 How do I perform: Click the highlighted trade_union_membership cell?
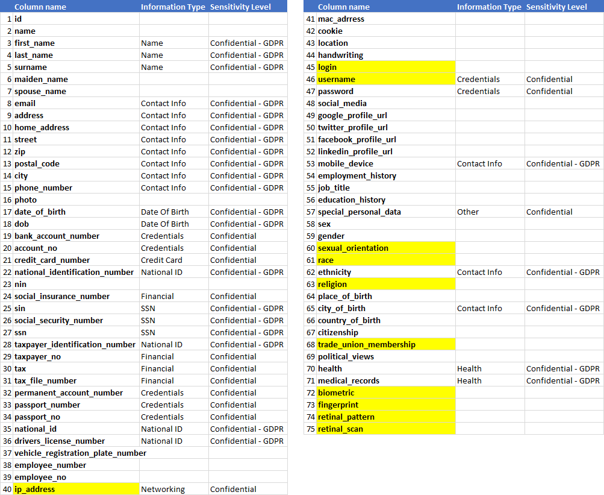pos(385,344)
